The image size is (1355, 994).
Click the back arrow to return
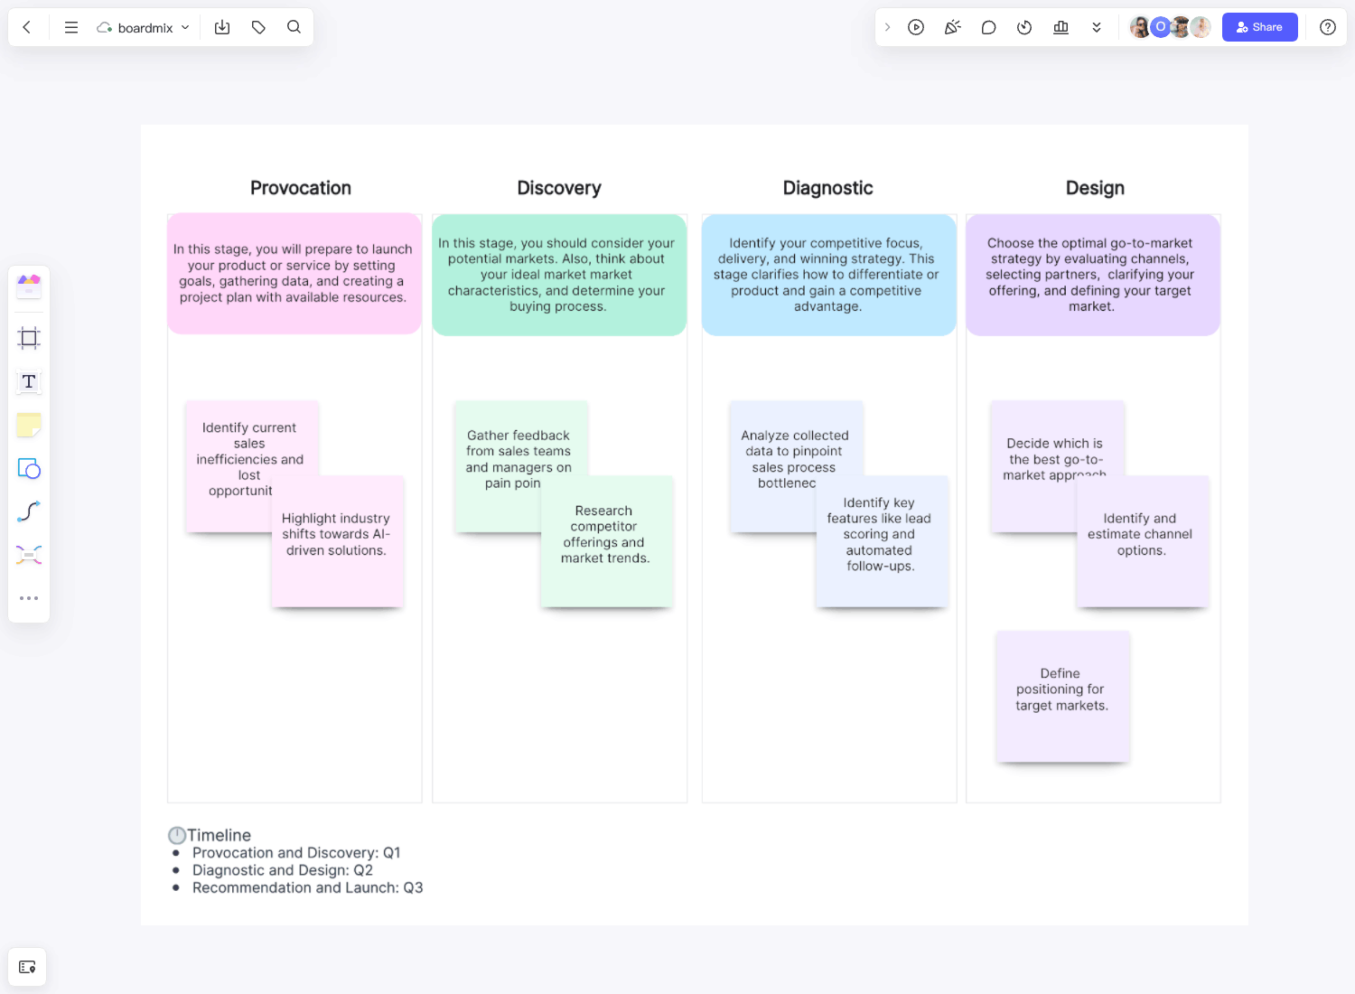point(26,27)
